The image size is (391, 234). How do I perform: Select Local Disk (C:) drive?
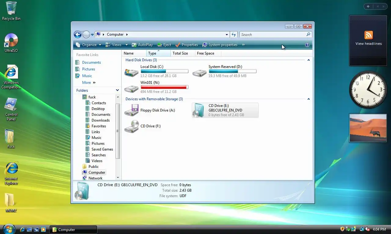click(156, 71)
